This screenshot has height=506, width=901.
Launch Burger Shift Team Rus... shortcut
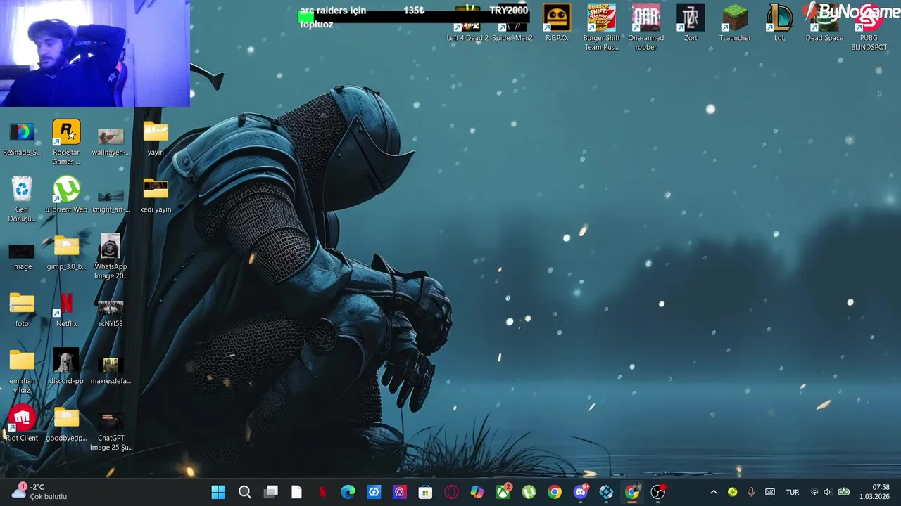pos(601,27)
